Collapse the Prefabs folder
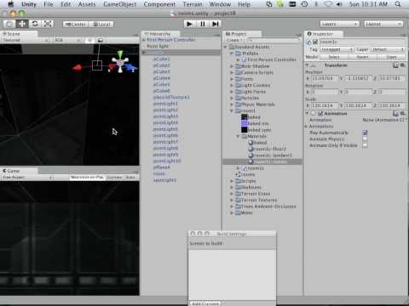The width and height of the screenshot is (409, 306). tap(232, 54)
